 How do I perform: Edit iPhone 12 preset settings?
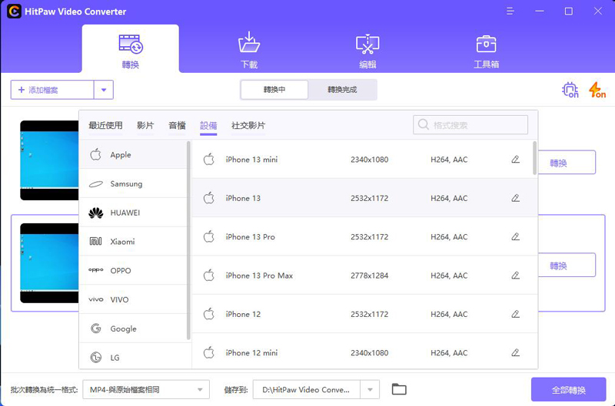point(515,314)
